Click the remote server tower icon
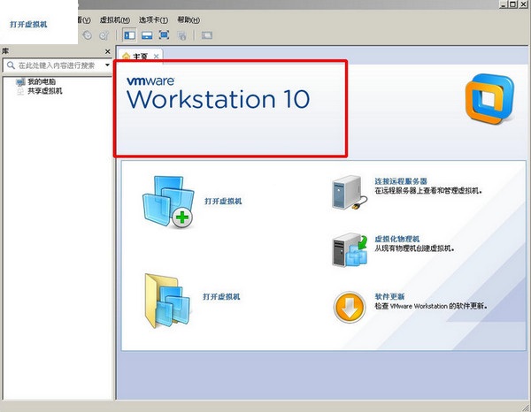Screen dimensions: 531x412 pyautogui.click(x=349, y=192)
